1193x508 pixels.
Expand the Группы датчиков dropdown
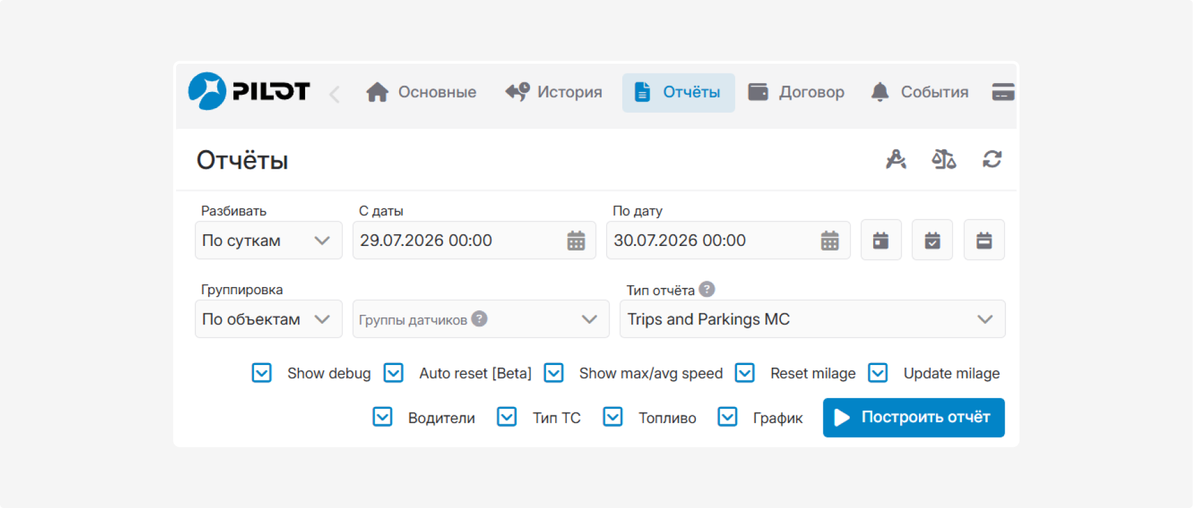481,319
